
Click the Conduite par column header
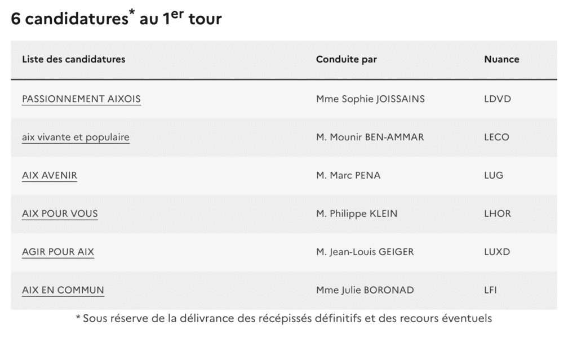(x=347, y=59)
